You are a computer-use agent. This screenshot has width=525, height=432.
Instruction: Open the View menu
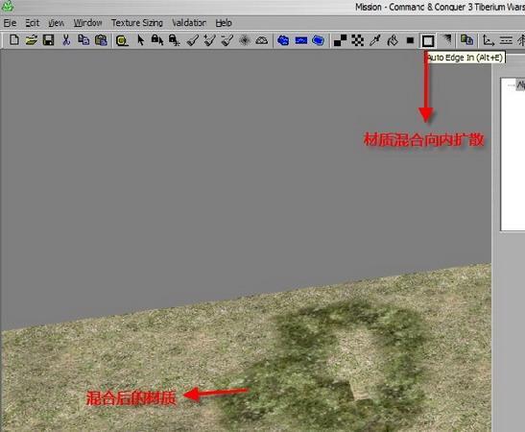click(56, 23)
